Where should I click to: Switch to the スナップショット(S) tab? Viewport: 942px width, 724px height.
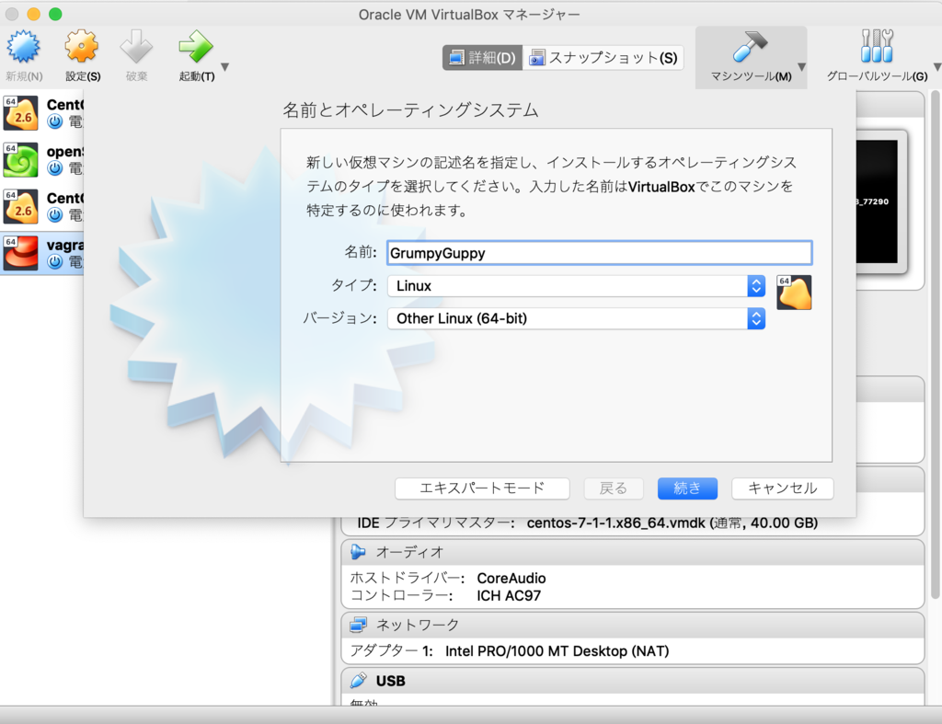[603, 57]
